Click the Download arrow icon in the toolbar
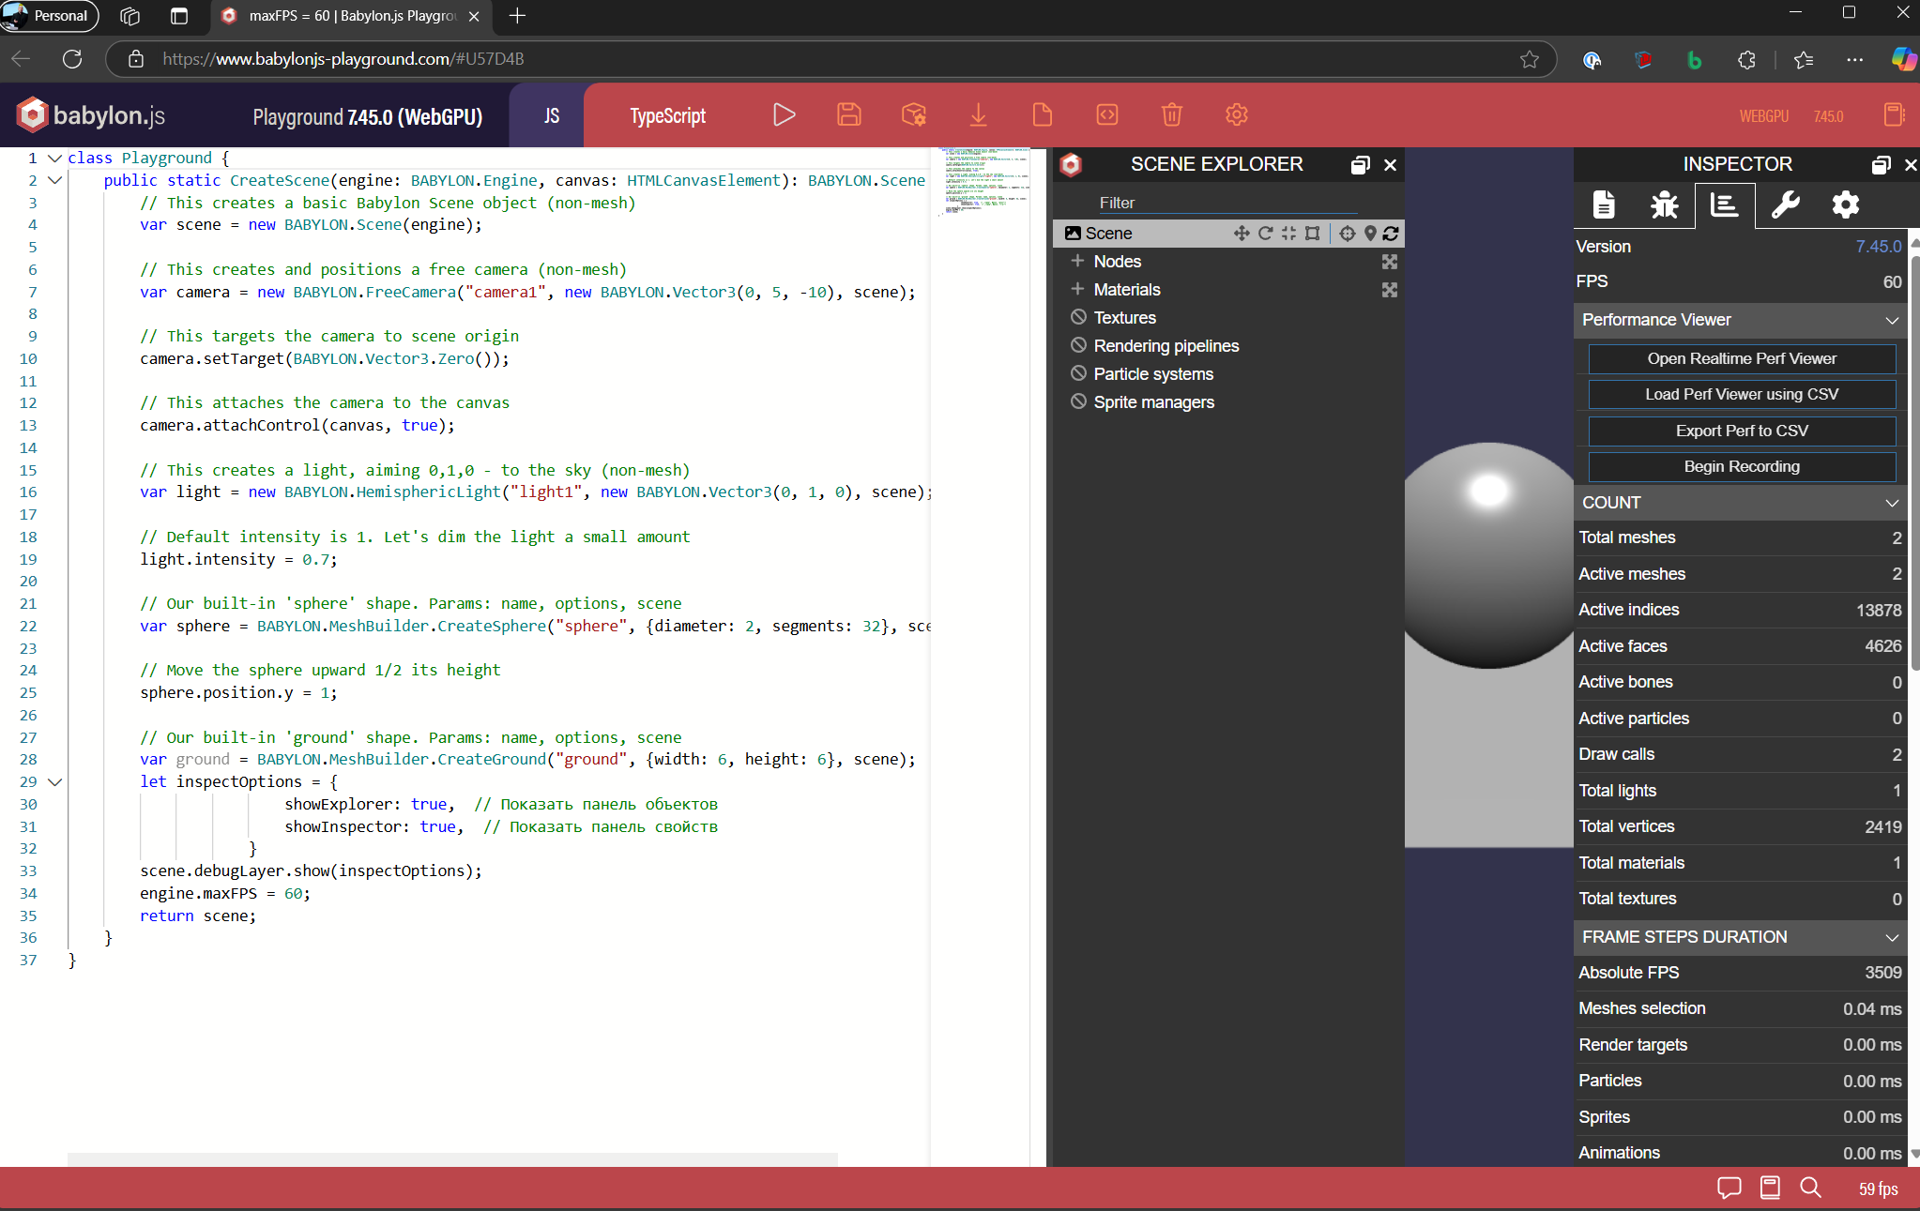Image resolution: width=1920 pixels, height=1211 pixels. (x=978, y=115)
